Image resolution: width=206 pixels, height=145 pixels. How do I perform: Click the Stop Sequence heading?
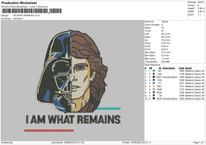click(x=153, y=64)
